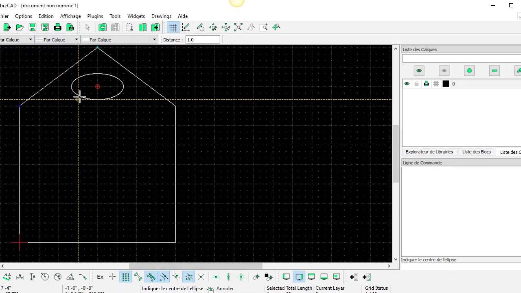Click the Diametric dimension tool icon
The height and width of the screenshot is (293, 521).
click(58, 277)
